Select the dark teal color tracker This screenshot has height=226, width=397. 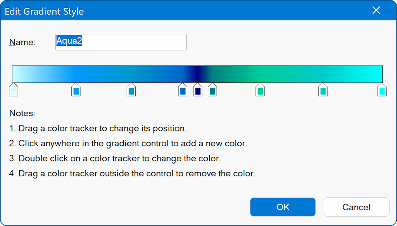(212, 91)
